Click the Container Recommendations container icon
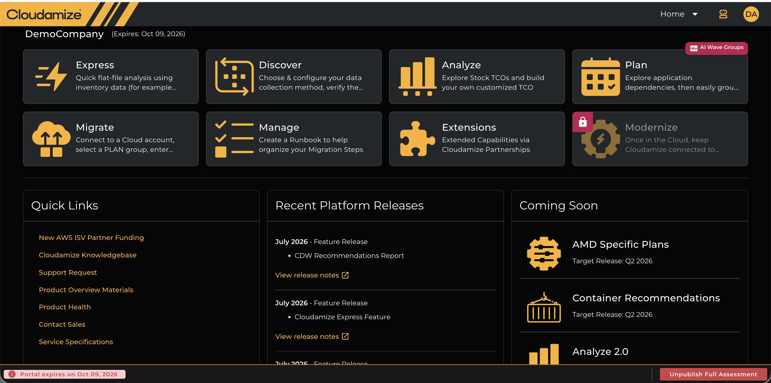The height and width of the screenshot is (383, 771). coord(543,307)
